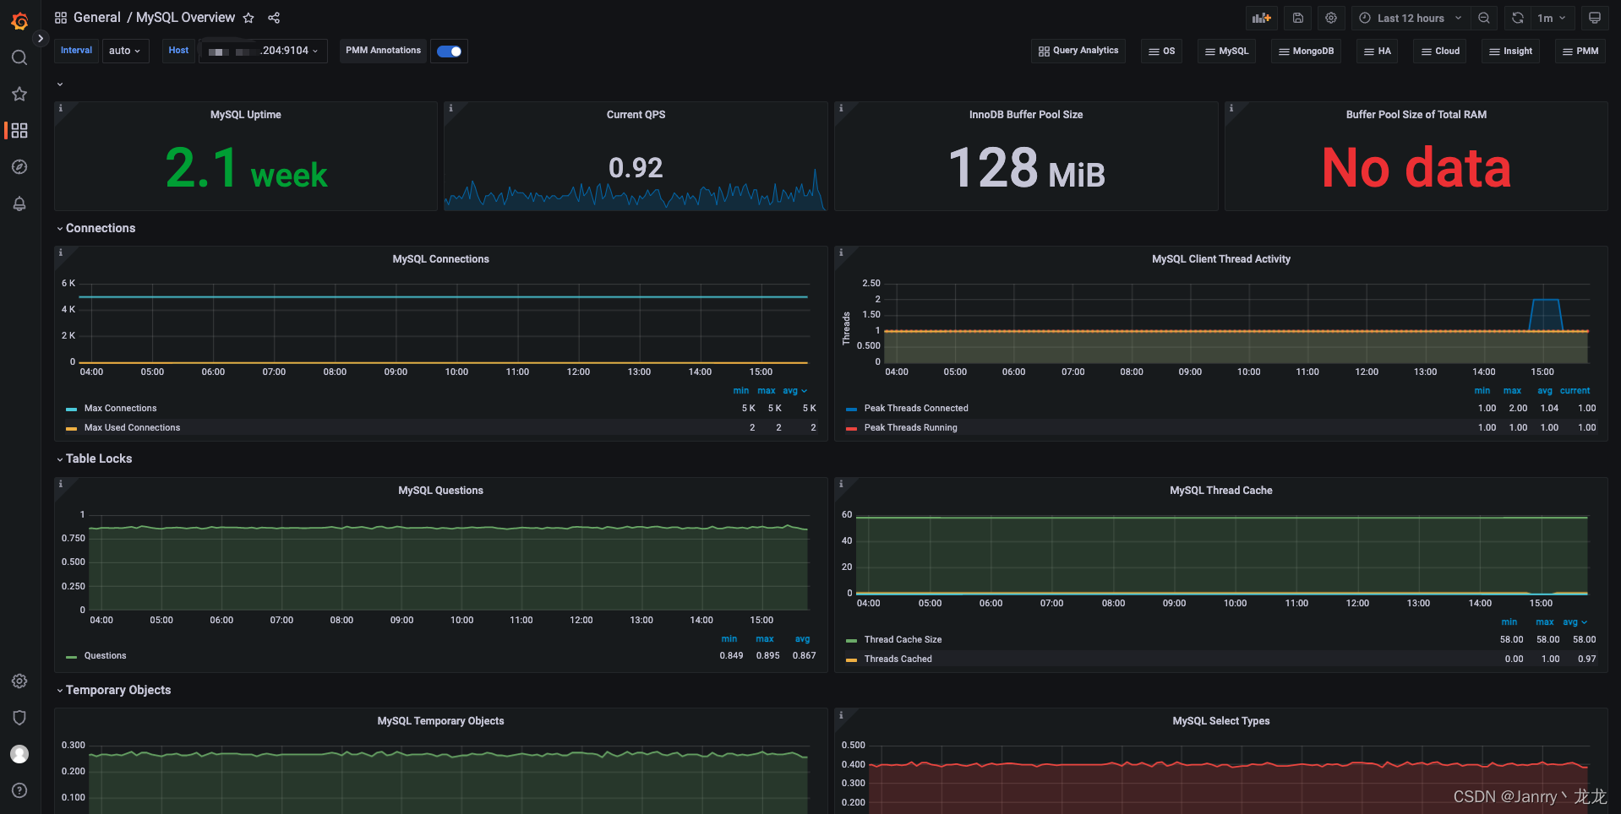Screen dimensions: 1621x814
Task: Go to the General folder breadcrumb
Action: (97, 18)
